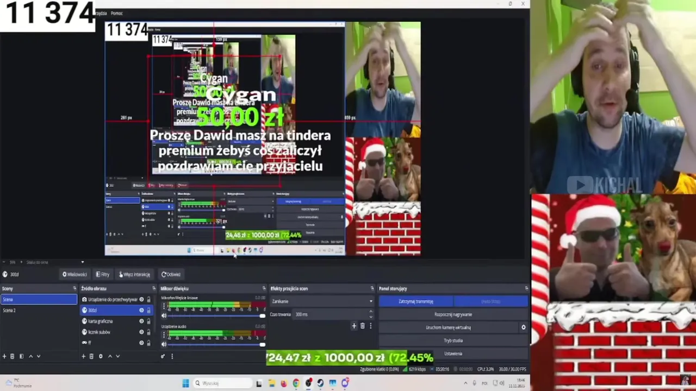This screenshot has height=391, width=696.
Task: Lock the Urządzenie do przechwytywania source
Action: [148, 299]
